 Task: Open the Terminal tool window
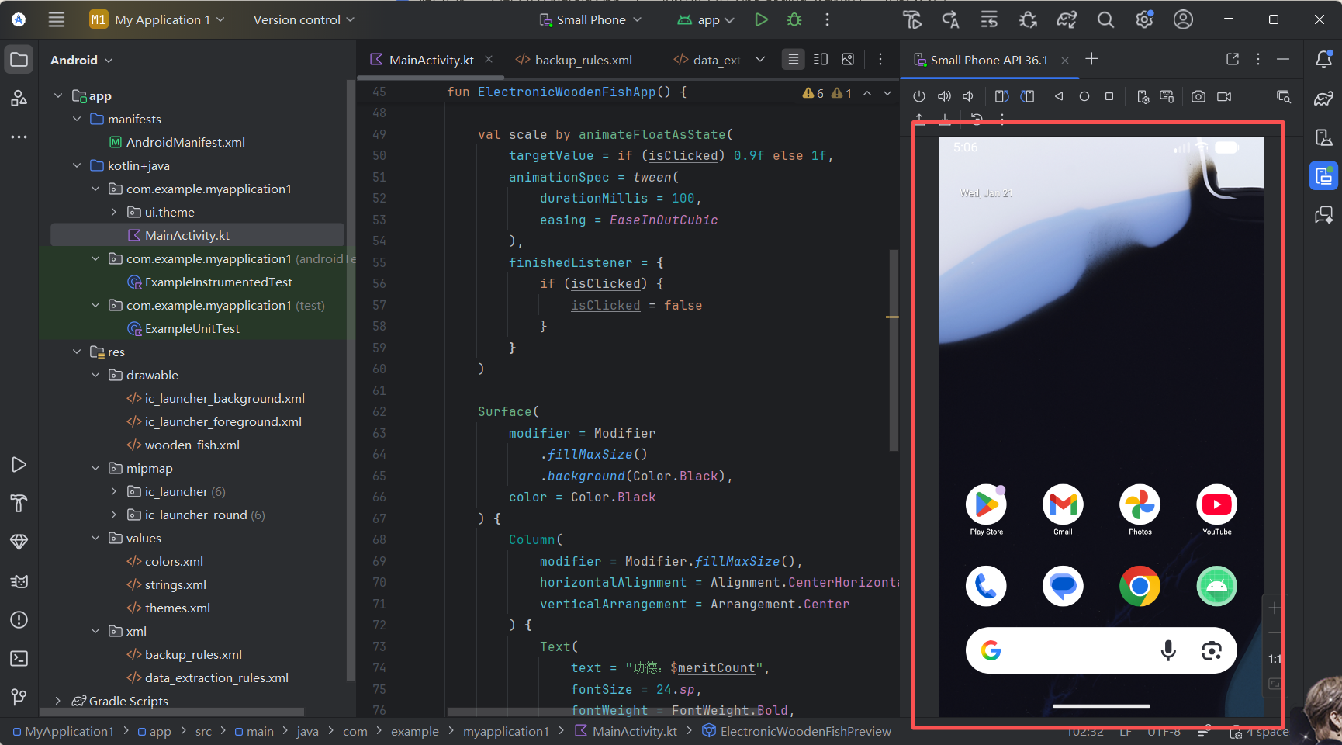(x=19, y=658)
